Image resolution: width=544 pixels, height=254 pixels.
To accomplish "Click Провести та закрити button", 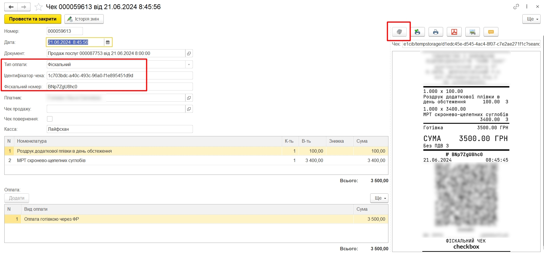I will [x=33, y=19].
